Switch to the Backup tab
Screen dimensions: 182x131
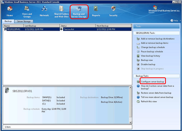(8, 21)
